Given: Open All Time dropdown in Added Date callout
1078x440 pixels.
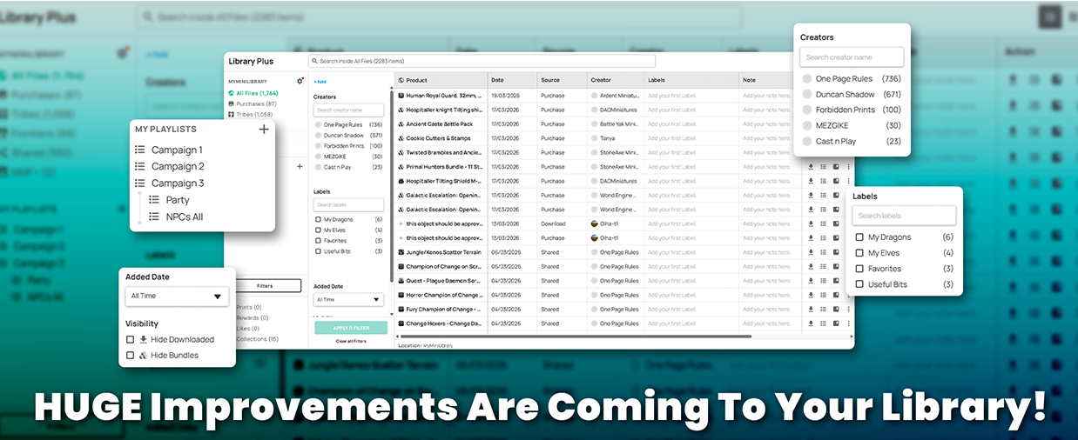Looking at the screenshot, I should [177, 297].
